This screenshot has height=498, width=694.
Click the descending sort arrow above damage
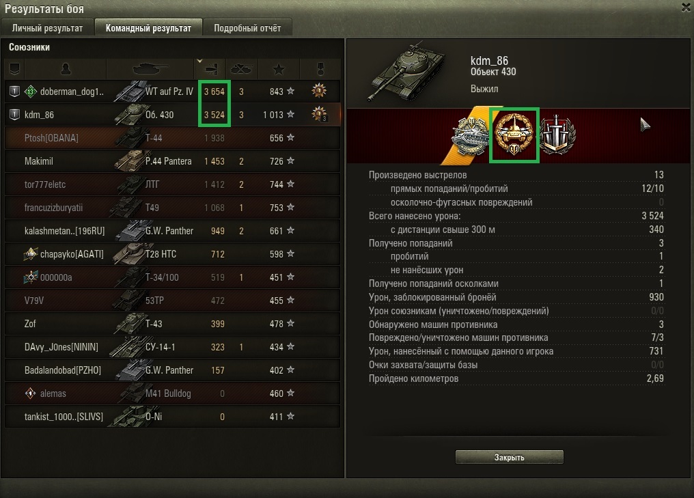pos(199,61)
